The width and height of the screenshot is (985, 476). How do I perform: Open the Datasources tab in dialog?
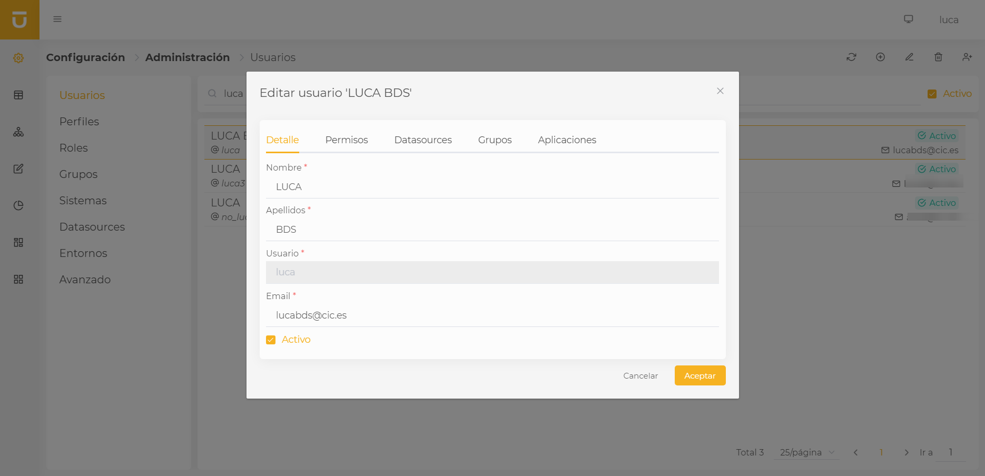click(x=422, y=140)
